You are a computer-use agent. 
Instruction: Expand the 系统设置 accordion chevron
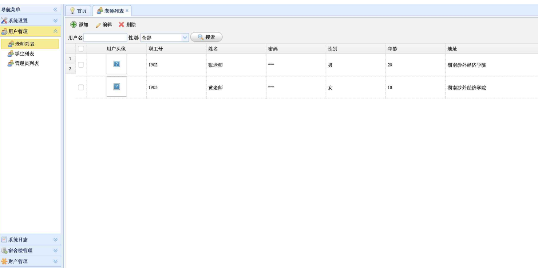(55, 20)
